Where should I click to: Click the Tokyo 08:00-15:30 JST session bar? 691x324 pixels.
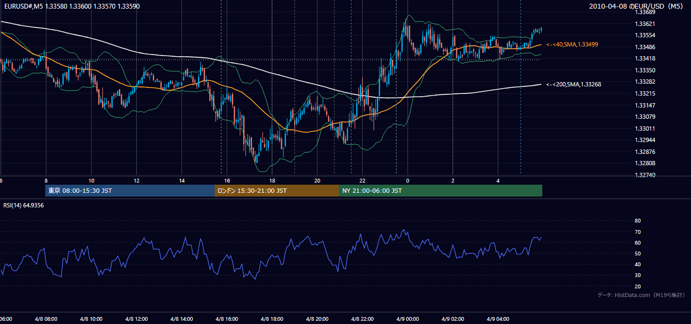point(130,191)
